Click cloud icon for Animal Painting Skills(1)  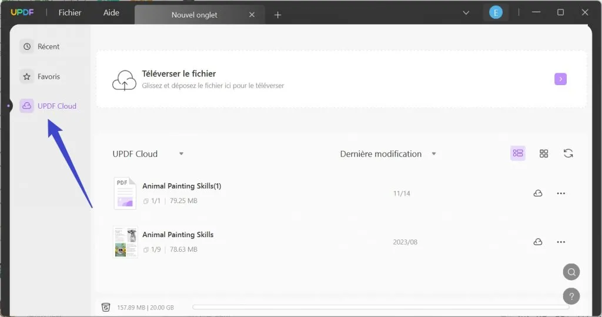(537, 193)
